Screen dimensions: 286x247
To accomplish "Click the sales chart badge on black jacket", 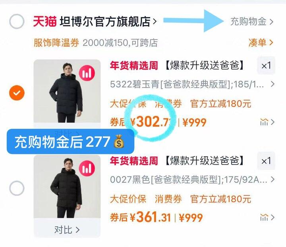I will 87,168.
